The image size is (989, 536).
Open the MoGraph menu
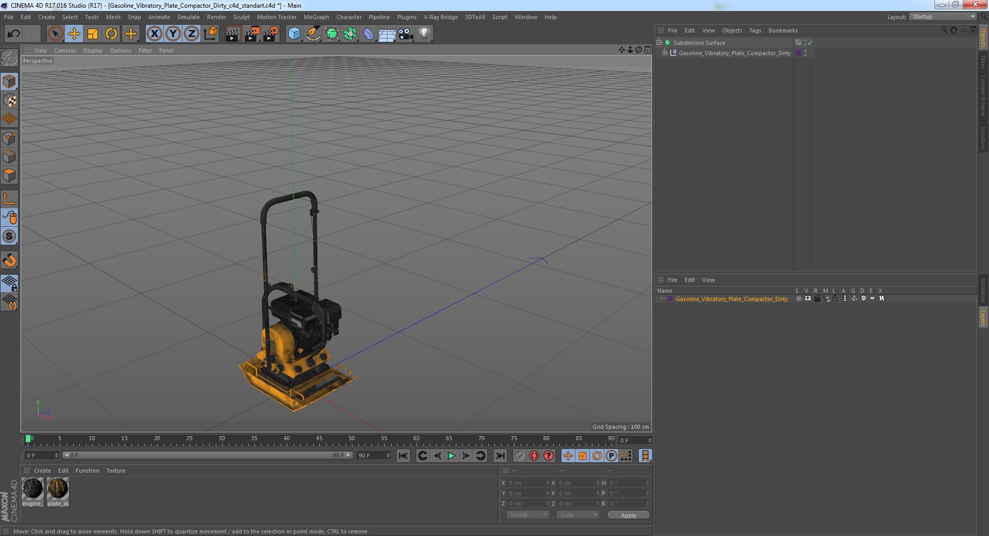tap(316, 17)
